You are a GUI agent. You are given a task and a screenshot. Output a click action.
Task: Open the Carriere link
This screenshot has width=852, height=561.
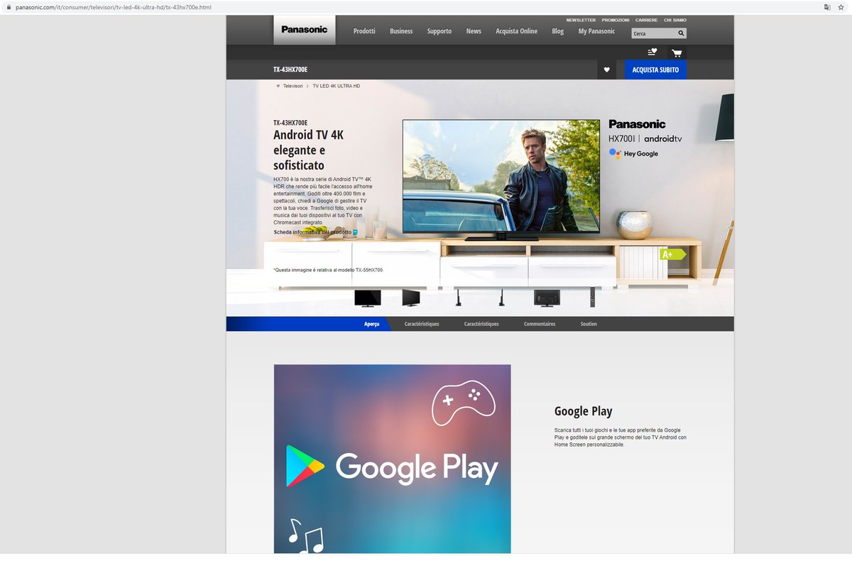point(646,20)
